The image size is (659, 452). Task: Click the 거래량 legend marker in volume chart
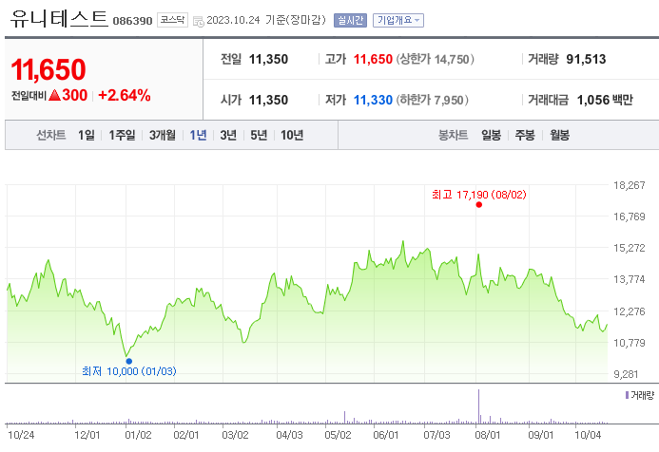pos(627,395)
